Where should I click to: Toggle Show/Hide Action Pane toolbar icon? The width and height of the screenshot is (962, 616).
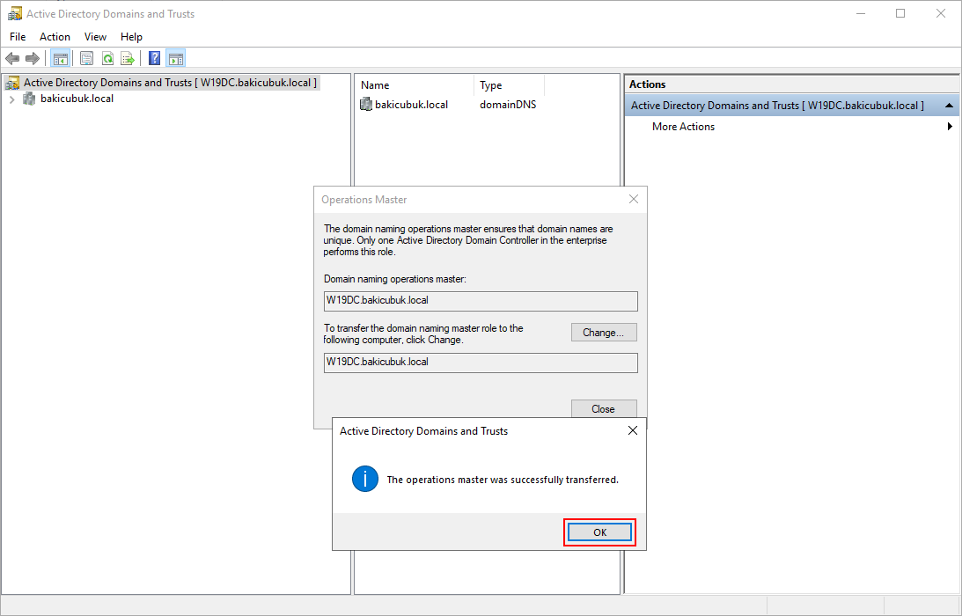(x=175, y=58)
